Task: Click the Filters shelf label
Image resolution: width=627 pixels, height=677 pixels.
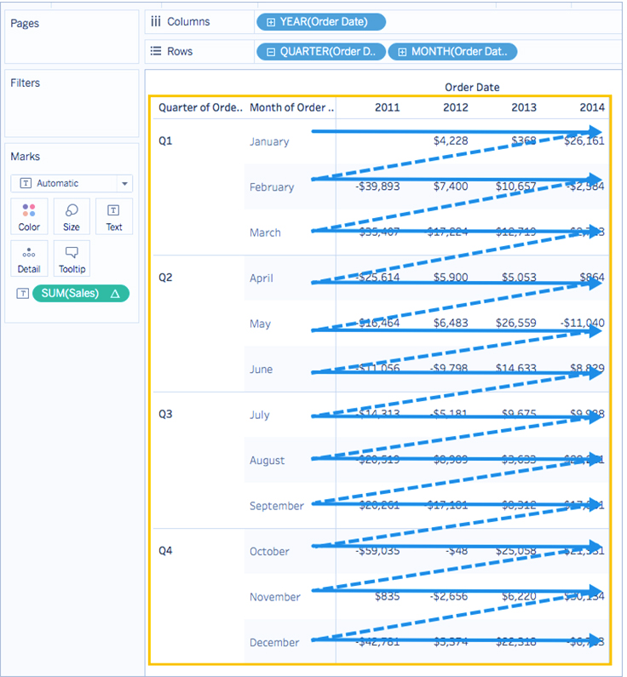Action: pos(25,83)
